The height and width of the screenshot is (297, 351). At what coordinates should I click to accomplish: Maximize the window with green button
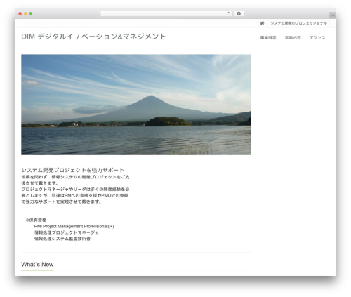point(31,14)
